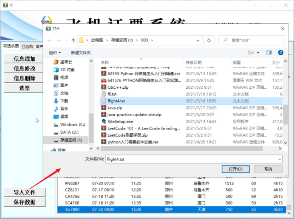Expand 此电脑 breadcrumb chevron
Image resolution: width=294 pixels, height=219 pixels.
107,40
